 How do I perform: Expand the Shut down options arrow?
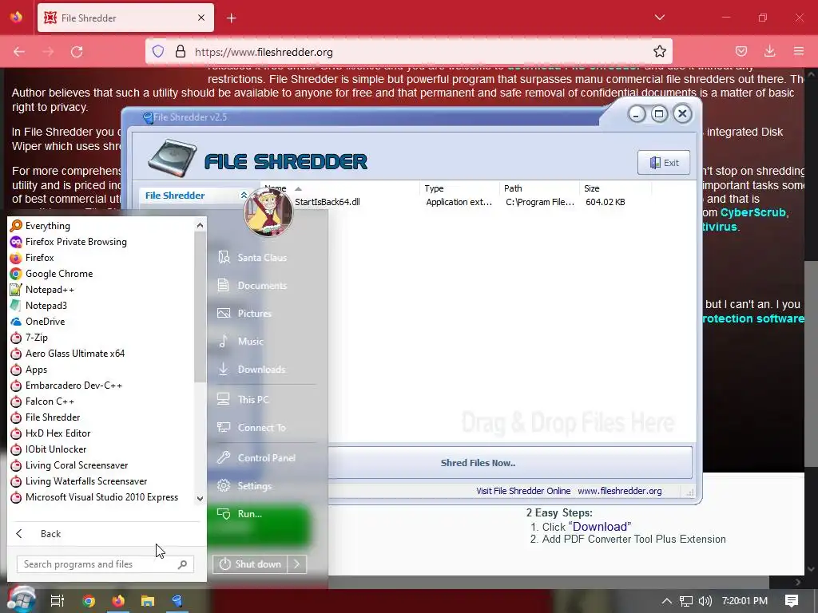[x=297, y=564]
